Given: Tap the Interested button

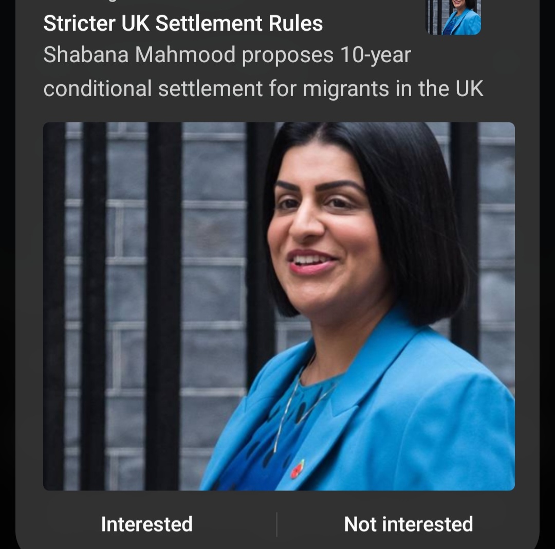Looking at the screenshot, I should 146,524.
